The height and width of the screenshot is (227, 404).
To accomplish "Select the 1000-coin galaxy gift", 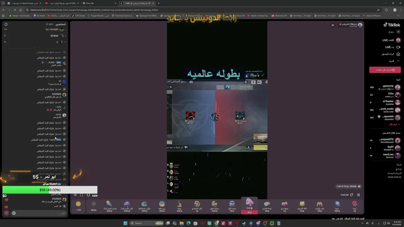I will [x=337, y=206].
